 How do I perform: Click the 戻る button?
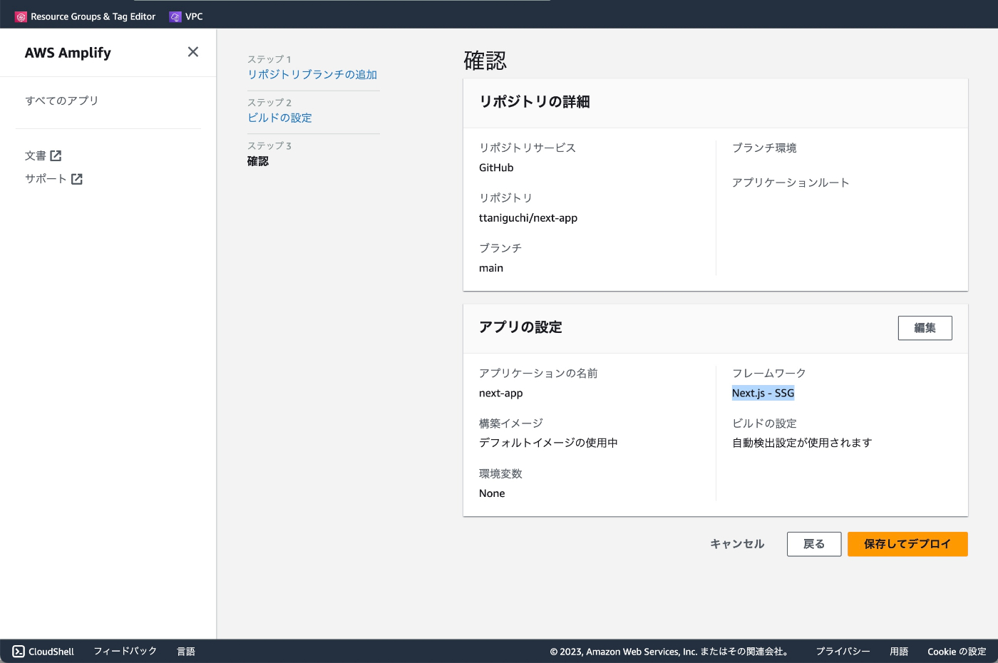pyautogui.click(x=814, y=544)
